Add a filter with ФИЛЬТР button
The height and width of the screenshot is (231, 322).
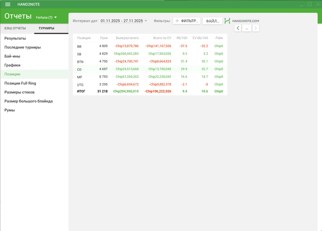187,21
